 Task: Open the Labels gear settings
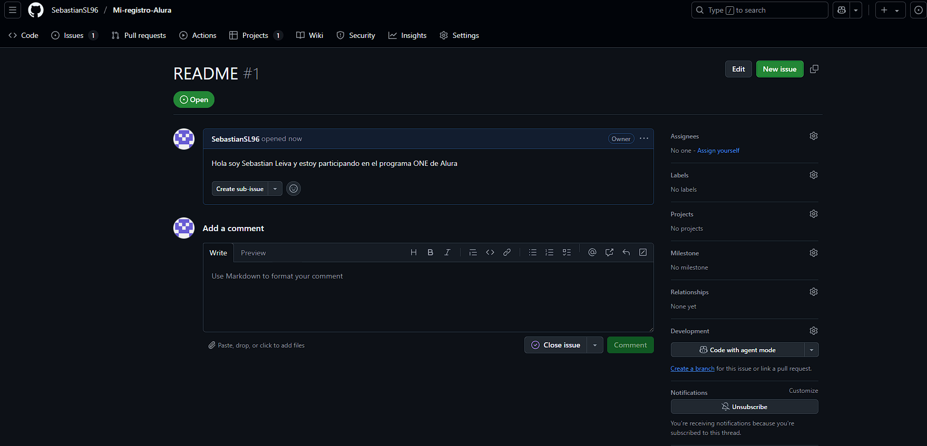(x=814, y=175)
